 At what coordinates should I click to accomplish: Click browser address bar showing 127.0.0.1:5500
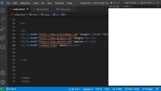pos(139,6)
